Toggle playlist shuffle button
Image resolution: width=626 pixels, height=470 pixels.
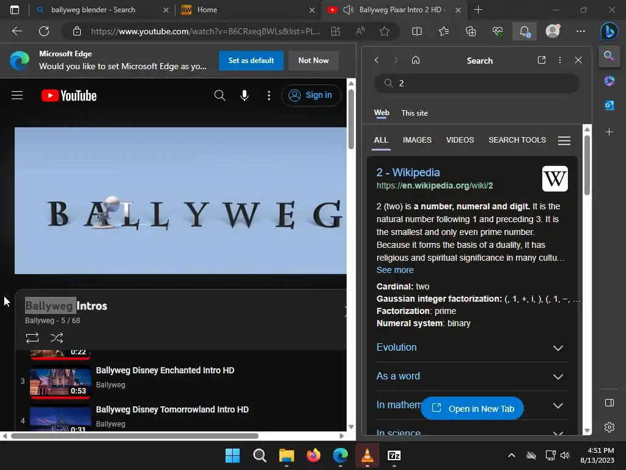click(x=57, y=338)
